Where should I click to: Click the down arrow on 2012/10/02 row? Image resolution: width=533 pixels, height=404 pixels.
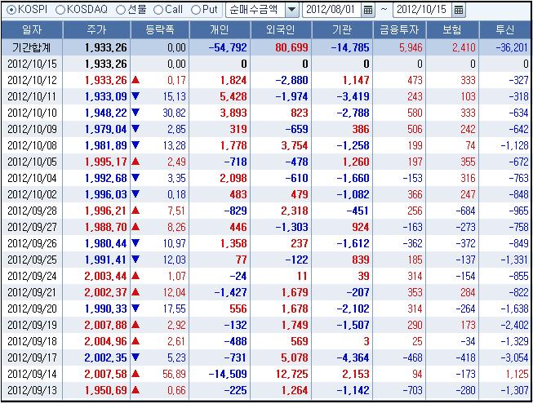[135, 194]
